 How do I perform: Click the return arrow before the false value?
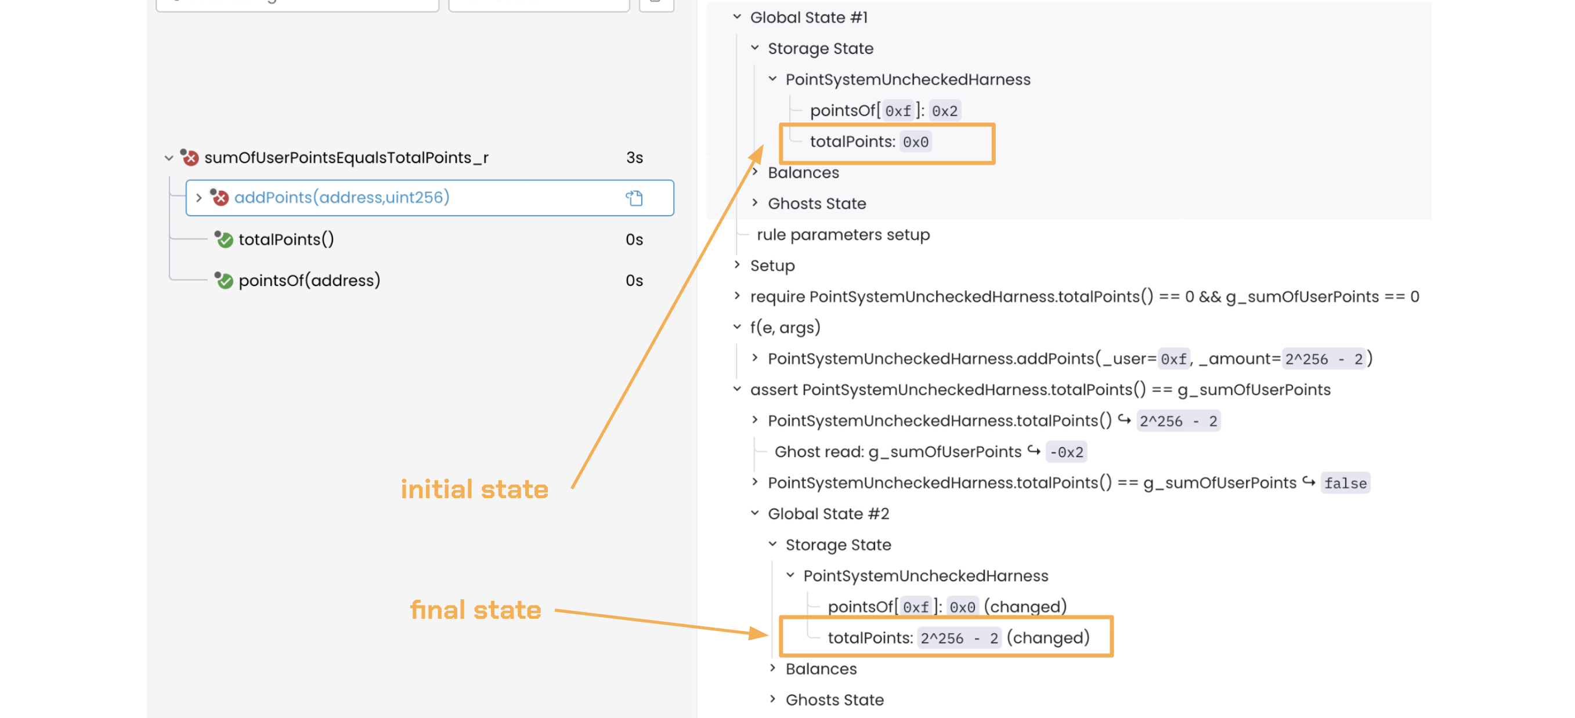(x=1309, y=482)
